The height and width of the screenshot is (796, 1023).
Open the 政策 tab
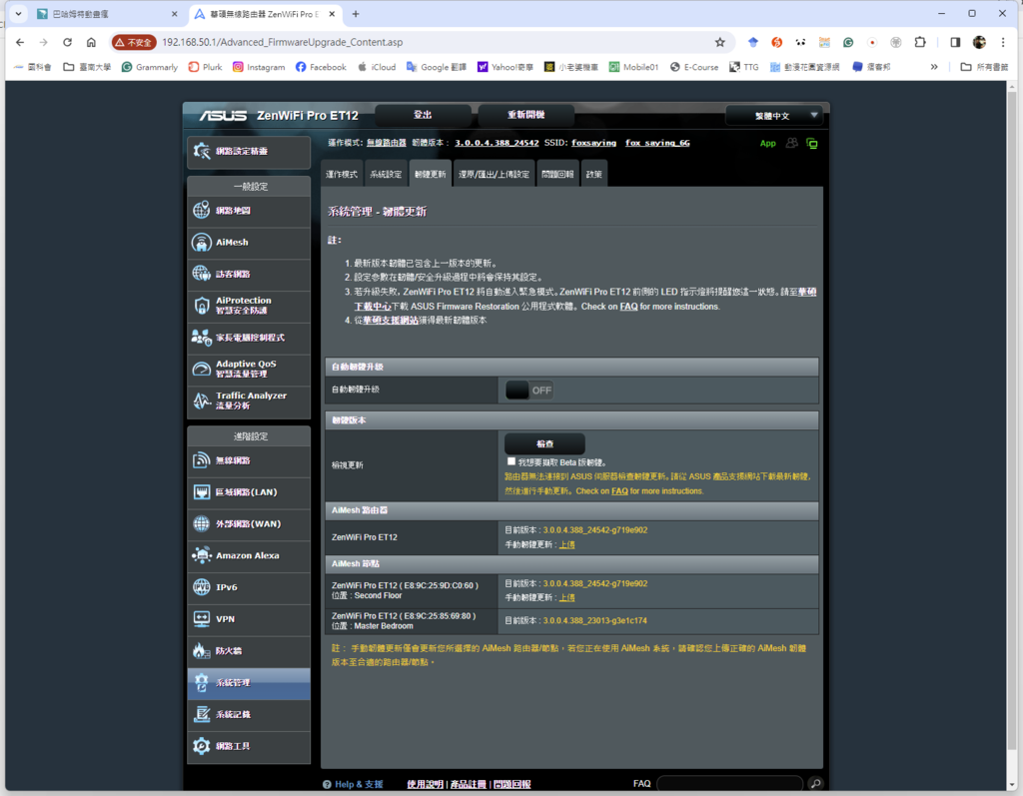coord(594,174)
